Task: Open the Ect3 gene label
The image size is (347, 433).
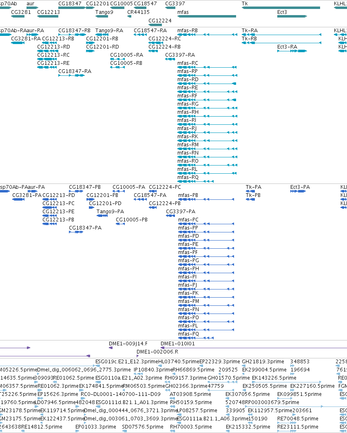Action: click(x=282, y=12)
